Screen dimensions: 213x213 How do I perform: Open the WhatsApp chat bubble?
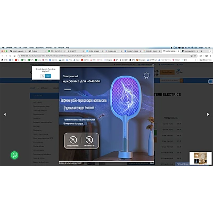[14, 155]
